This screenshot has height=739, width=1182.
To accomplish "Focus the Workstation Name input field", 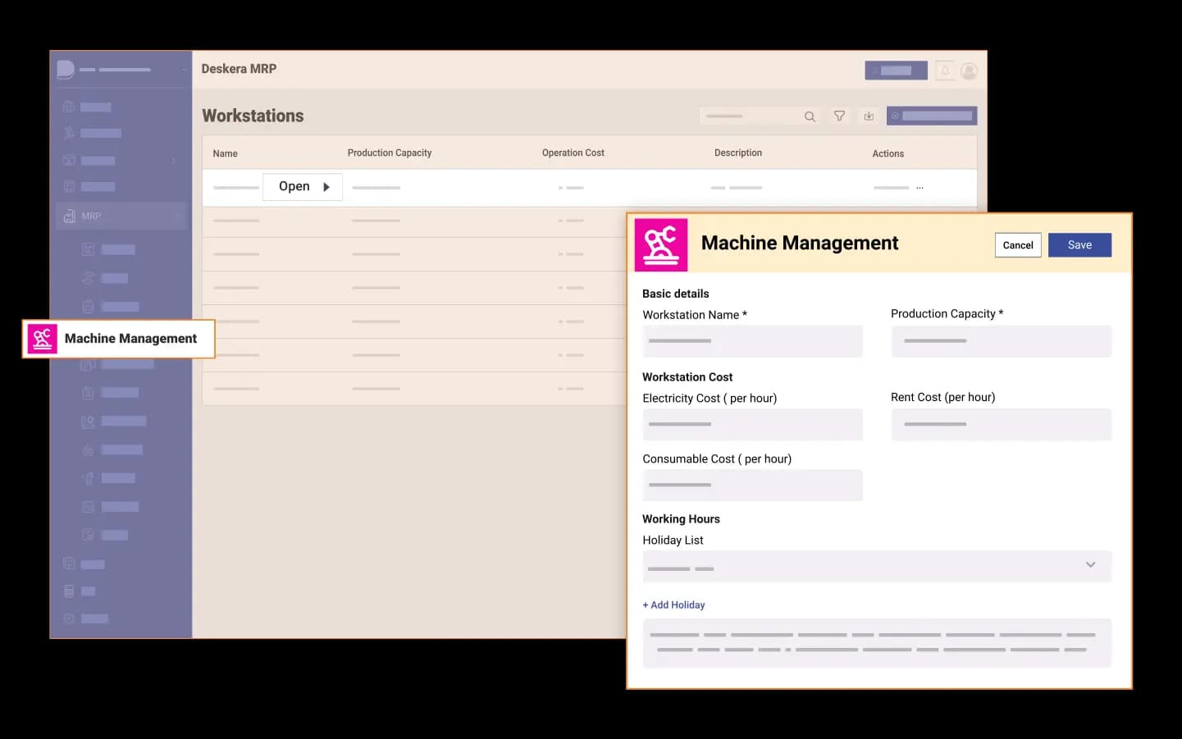I will [x=752, y=341].
